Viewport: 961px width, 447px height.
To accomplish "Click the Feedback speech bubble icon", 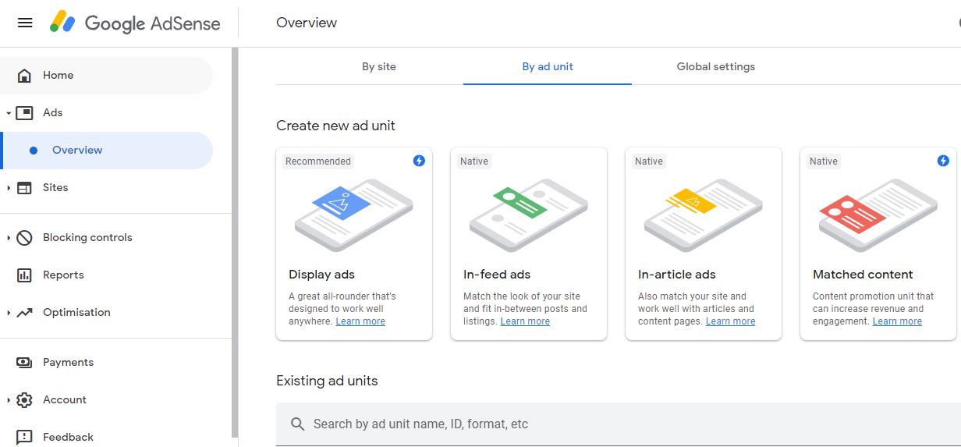I will pyautogui.click(x=24, y=438).
